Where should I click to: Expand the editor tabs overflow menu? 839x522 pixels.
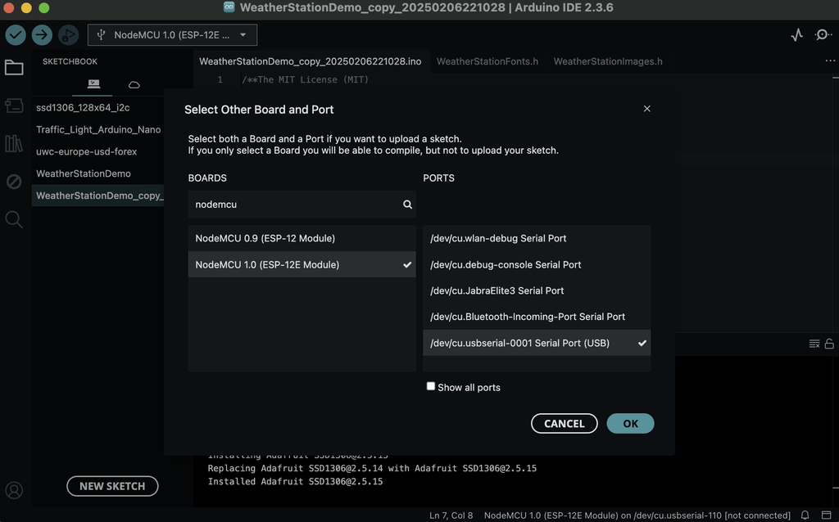coord(830,61)
